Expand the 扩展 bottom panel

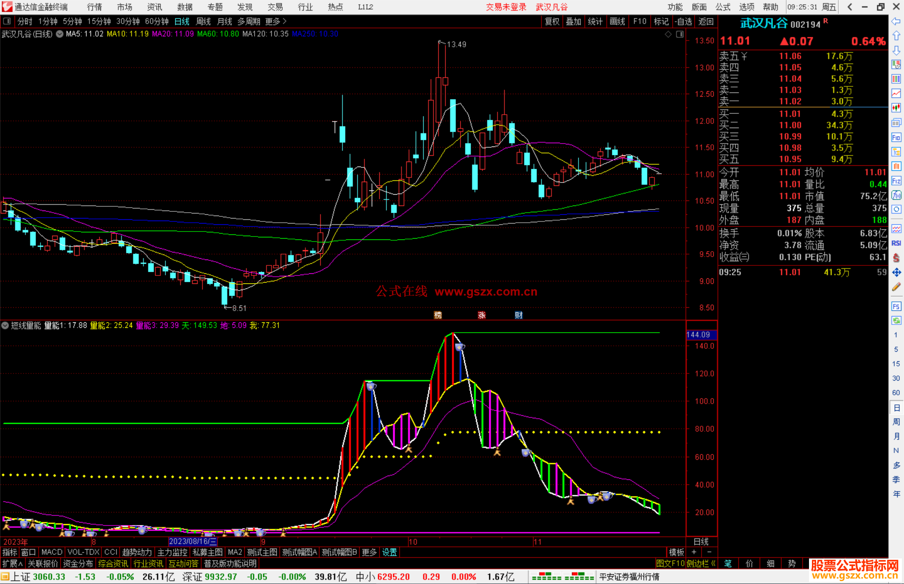pos(12,563)
